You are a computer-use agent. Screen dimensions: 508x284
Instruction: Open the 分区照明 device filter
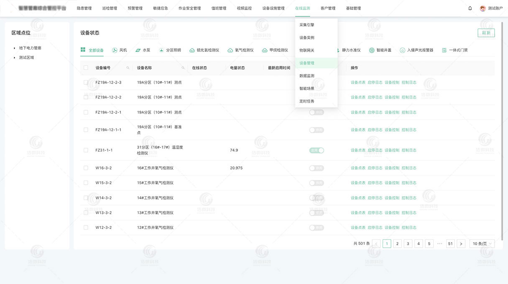pos(169,50)
